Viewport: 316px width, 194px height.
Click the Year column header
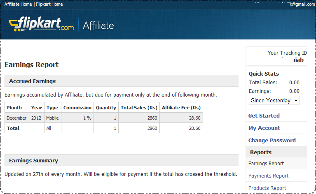37,108
